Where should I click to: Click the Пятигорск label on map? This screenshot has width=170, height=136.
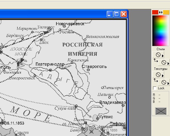pyautogui.click(x=113, y=88)
